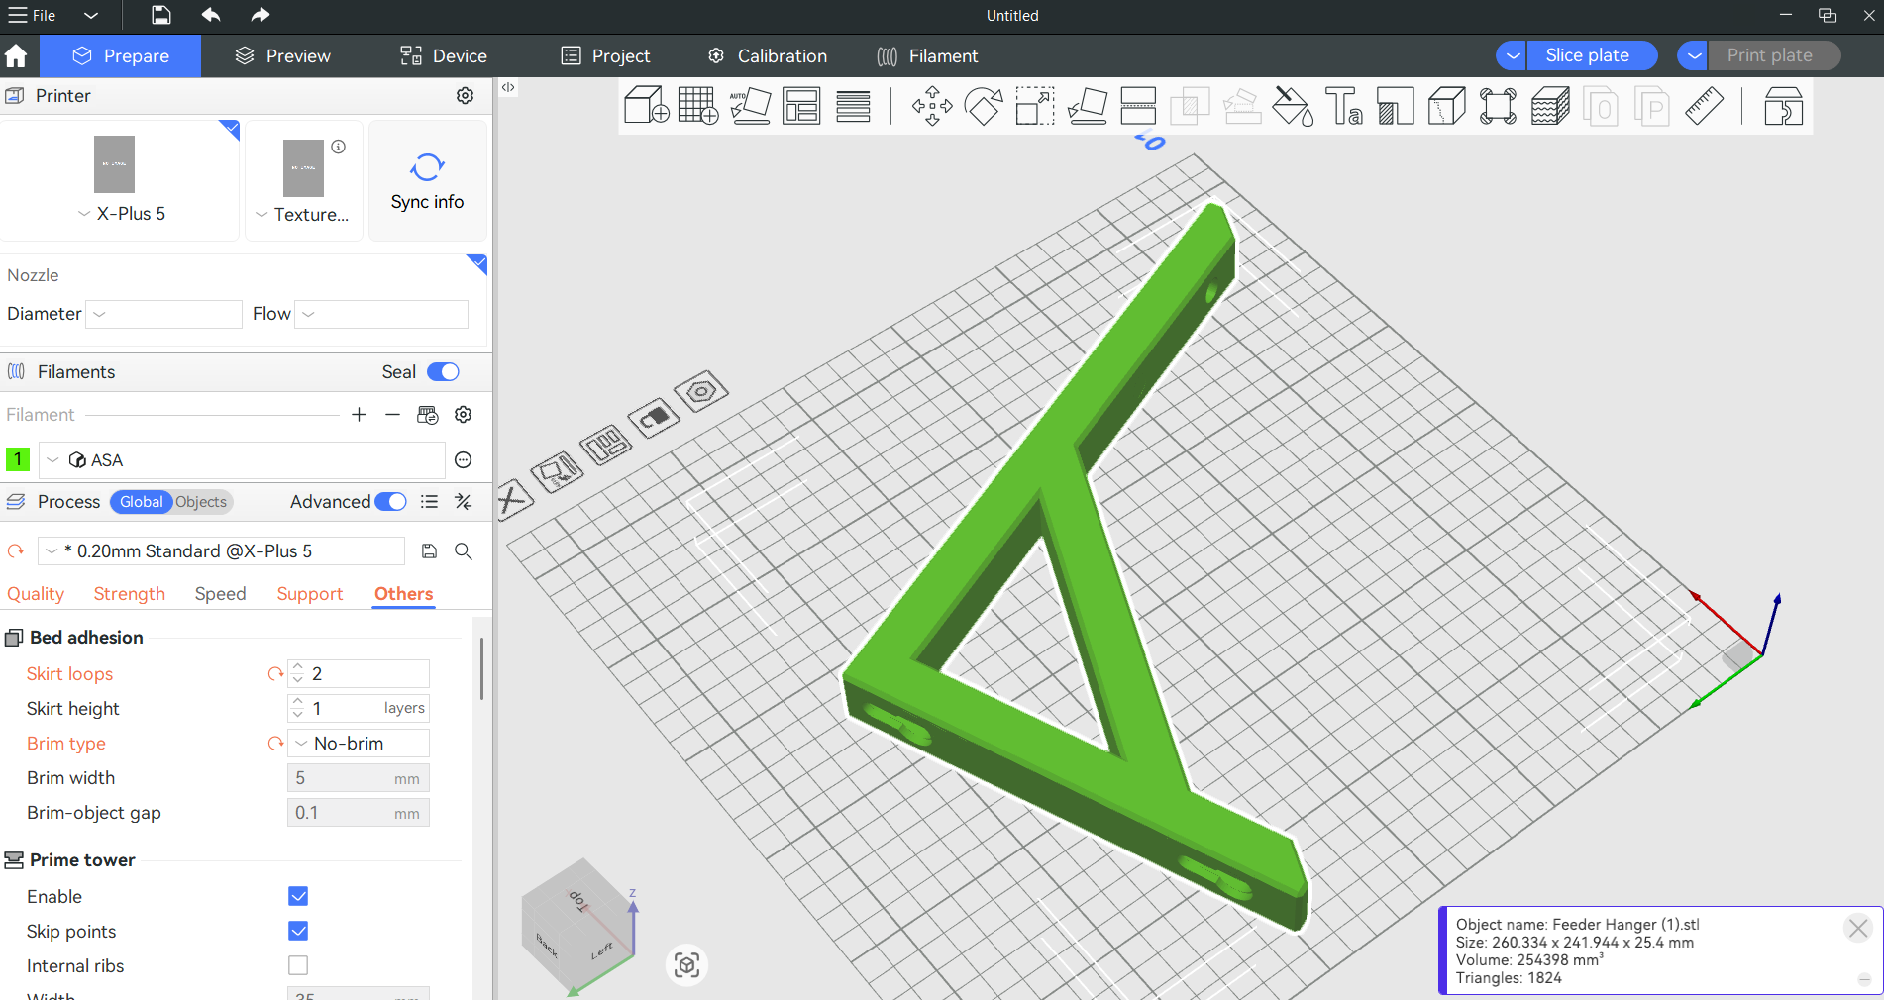
Task: Open the Nozzle Diameter dropdown
Action: pyautogui.click(x=163, y=314)
